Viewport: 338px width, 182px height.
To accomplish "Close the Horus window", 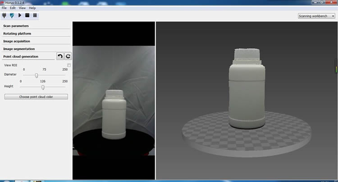I will coord(332,2).
